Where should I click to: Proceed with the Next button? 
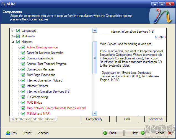pyautogui.click(x=135, y=133)
